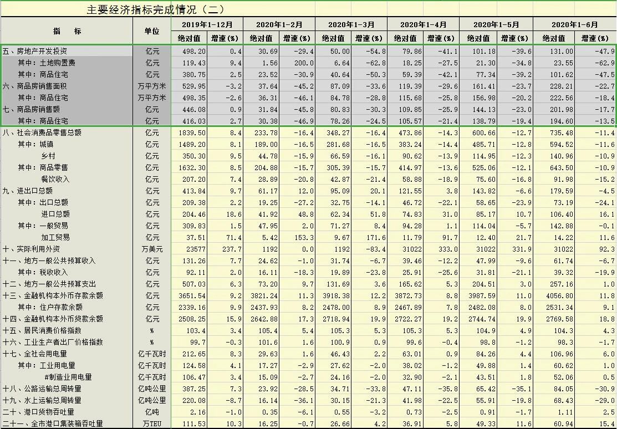This screenshot has height=429, width=617.
Task: Select cell value 498.20 in 房地产开发投资 row
Action: [194, 51]
